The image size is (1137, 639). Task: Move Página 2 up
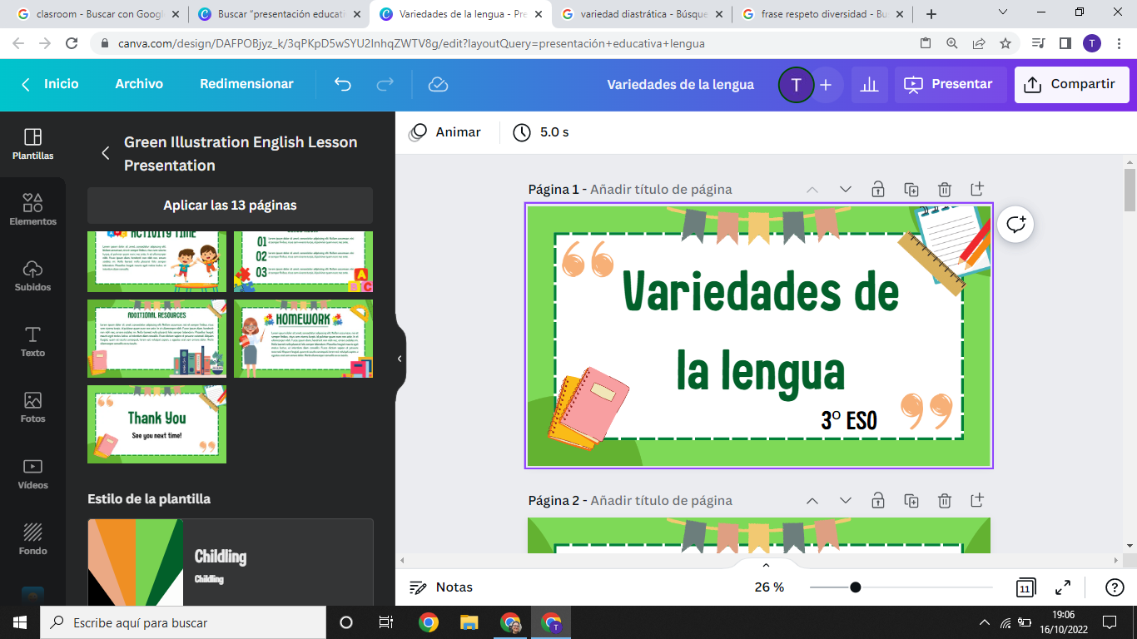pyautogui.click(x=812, y=500)
